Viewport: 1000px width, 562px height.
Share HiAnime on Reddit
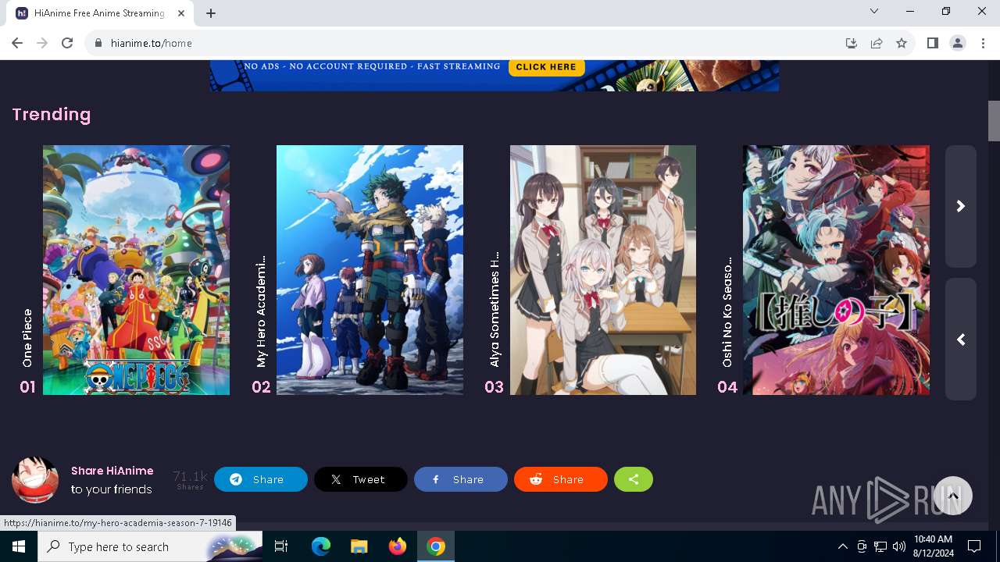561,479
